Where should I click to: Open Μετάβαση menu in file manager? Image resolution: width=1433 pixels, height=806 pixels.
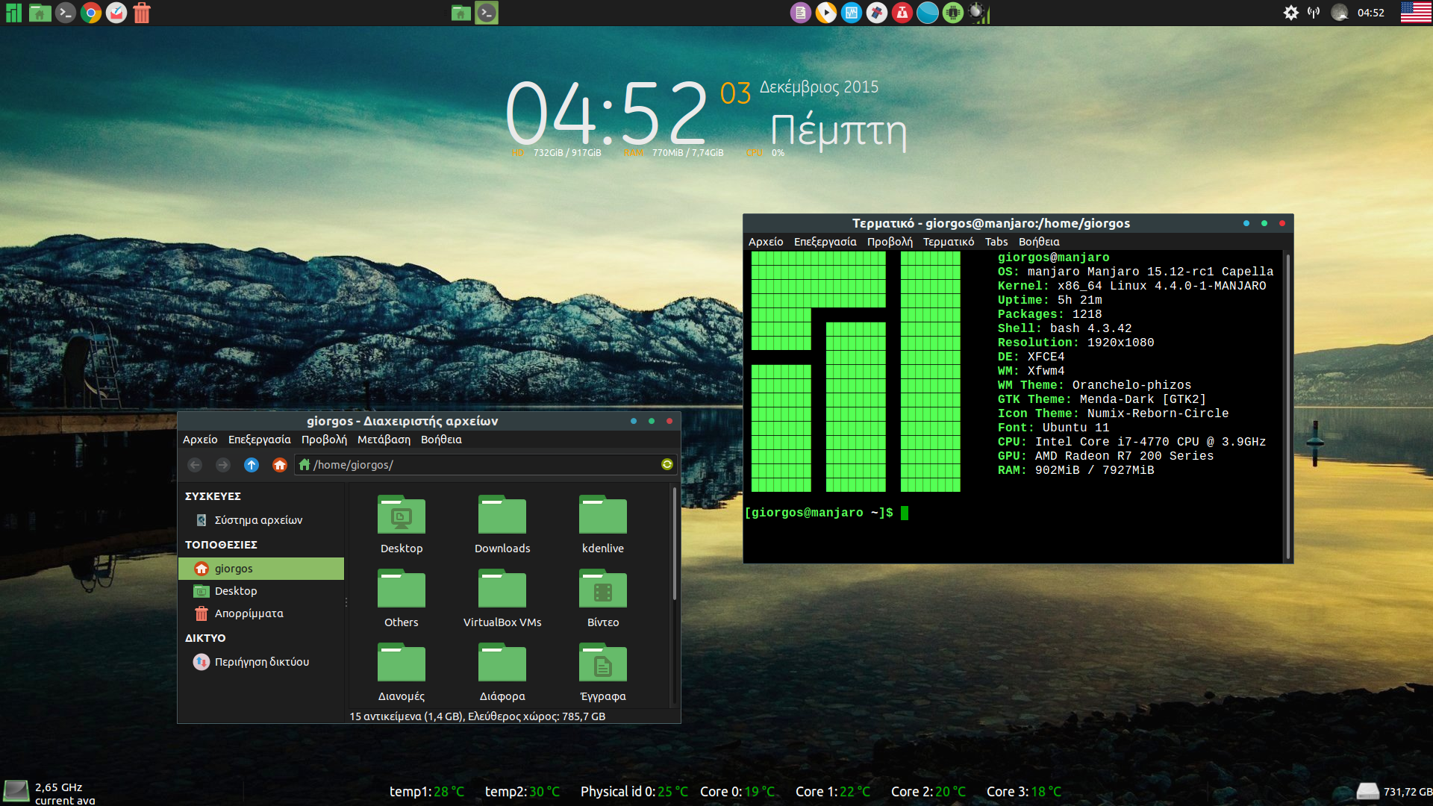[384, 440]
